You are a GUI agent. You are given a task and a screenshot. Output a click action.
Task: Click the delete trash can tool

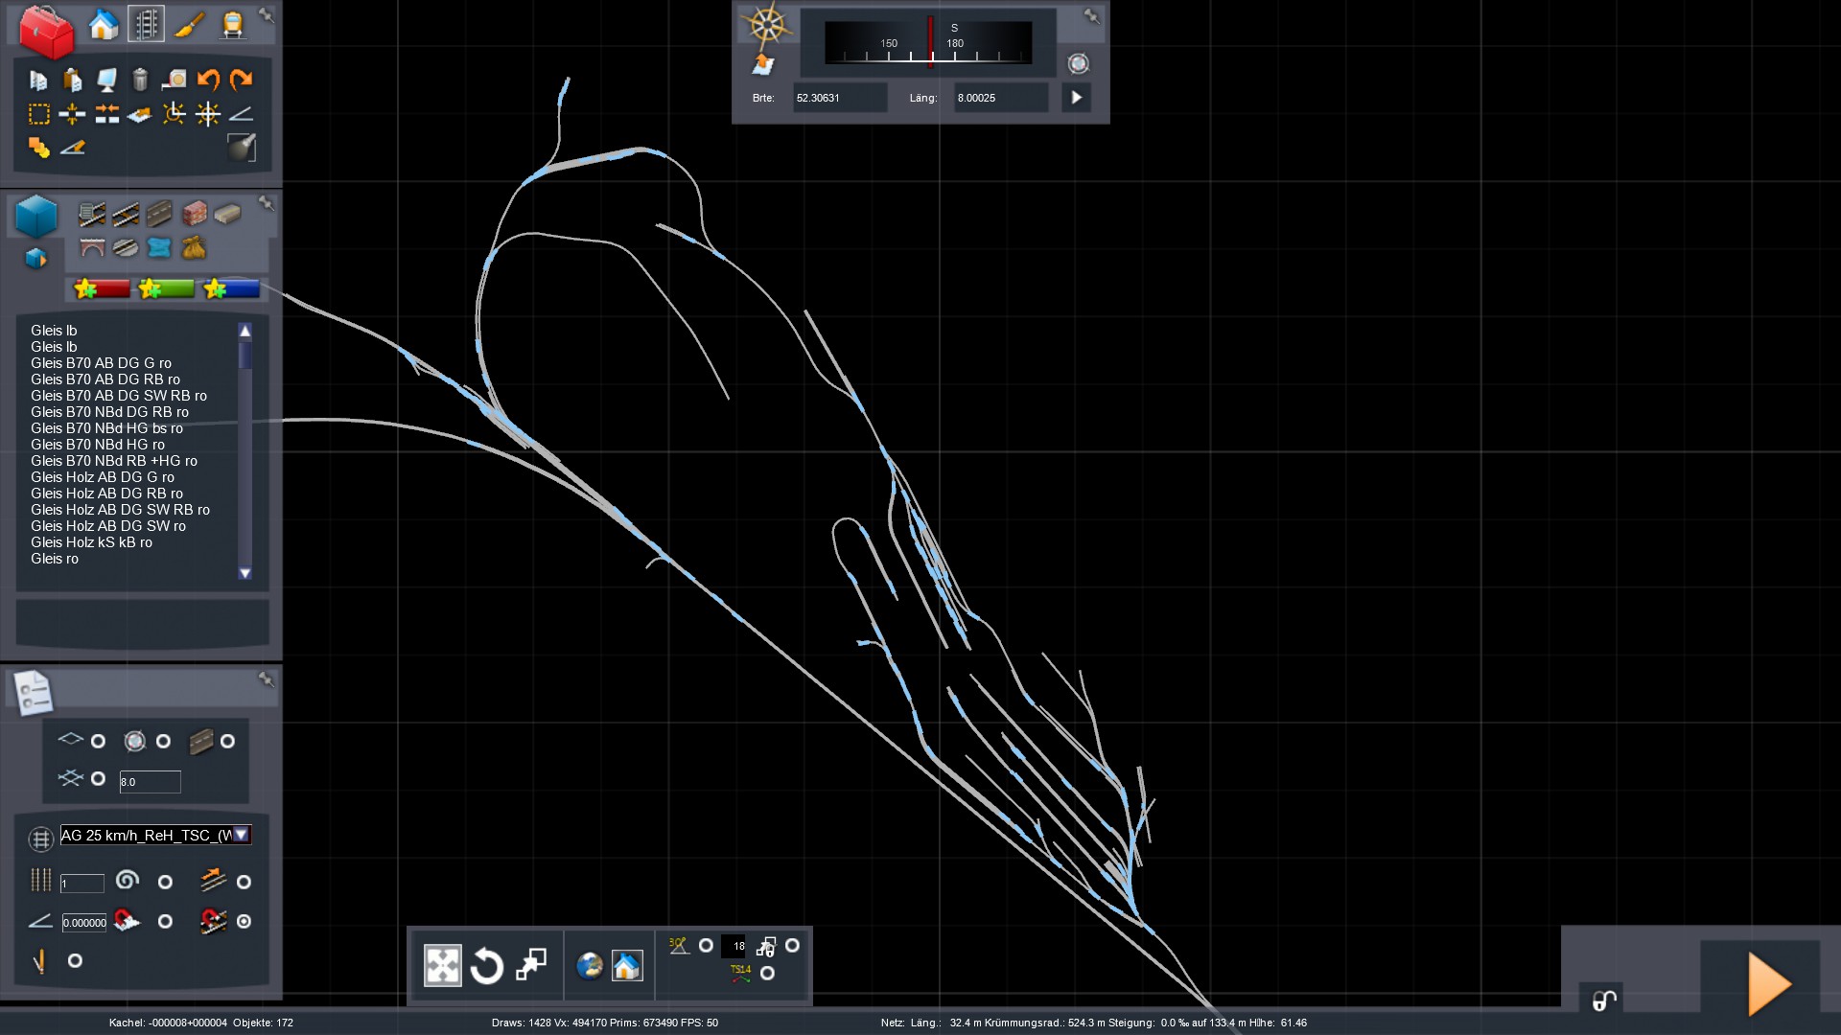click(140, 80)
